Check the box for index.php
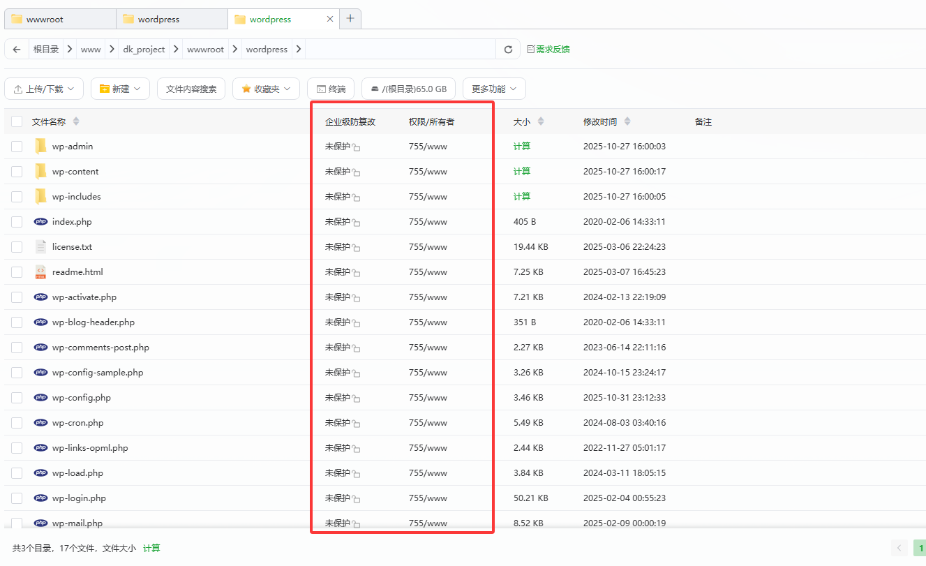The image size is (926, 566). pos(17,222)
